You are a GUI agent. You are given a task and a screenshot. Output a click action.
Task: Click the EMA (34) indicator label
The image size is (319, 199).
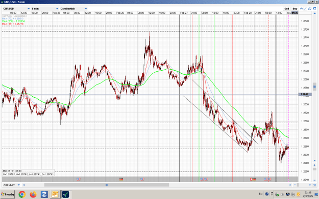13,24
